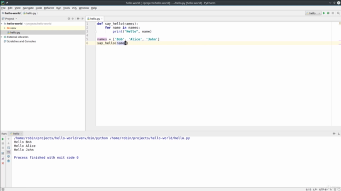
Task: Hide the Run tool window
Action: click(339, 134)
